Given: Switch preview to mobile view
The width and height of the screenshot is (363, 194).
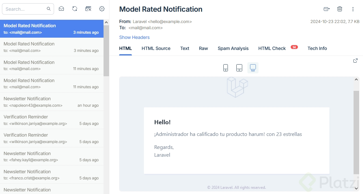Looking at the screenshot, I should [226, 68].
